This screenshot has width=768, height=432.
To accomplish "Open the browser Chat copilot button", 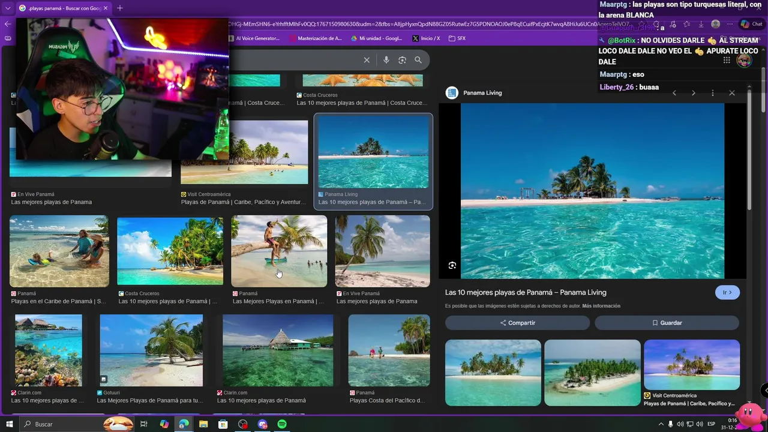I will pyautogui.click(x=751, y=24).
